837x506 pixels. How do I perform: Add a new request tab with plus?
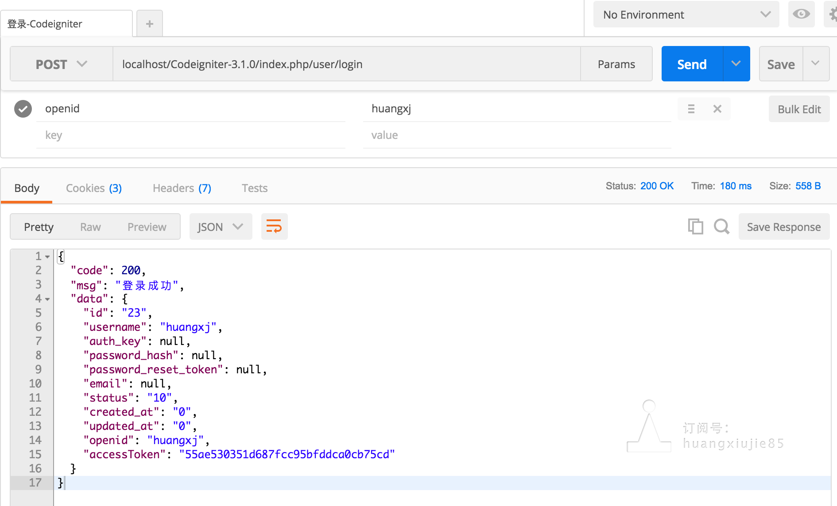point(150,24)
